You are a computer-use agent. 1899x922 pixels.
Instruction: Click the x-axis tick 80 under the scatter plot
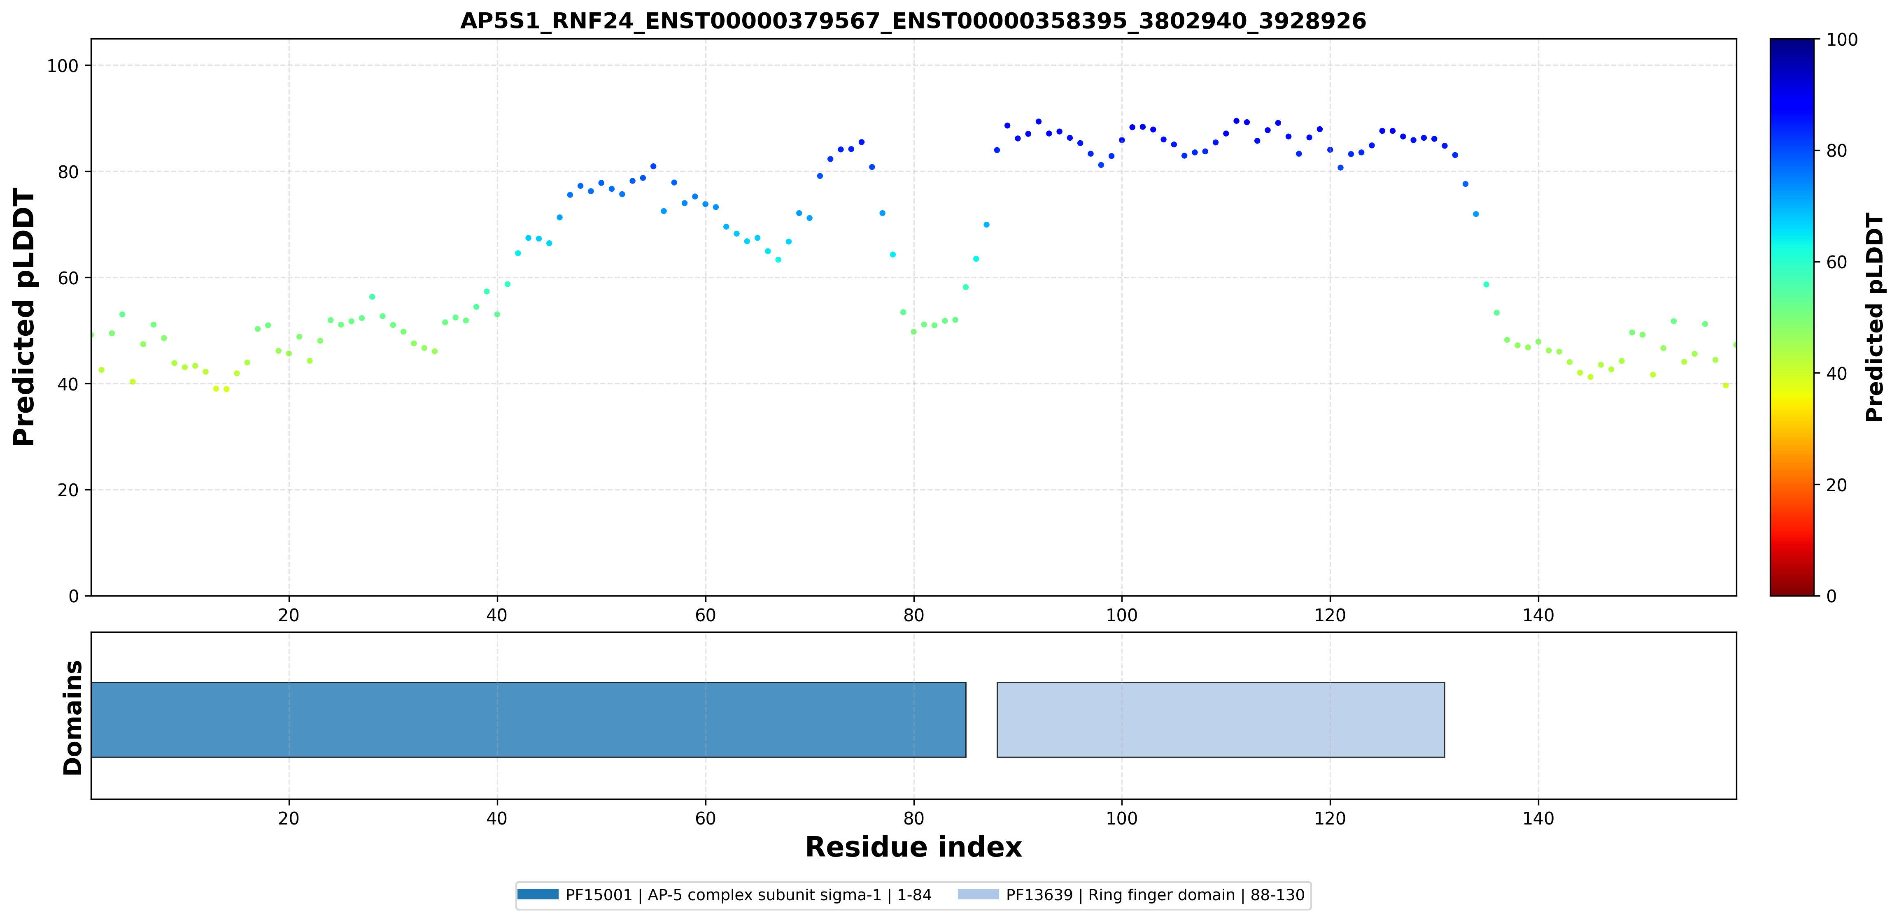(x=913, y=615)
